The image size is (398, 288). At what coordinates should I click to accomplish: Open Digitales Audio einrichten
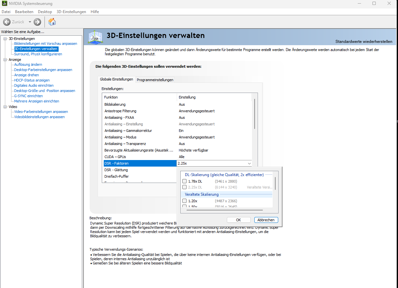34,85
